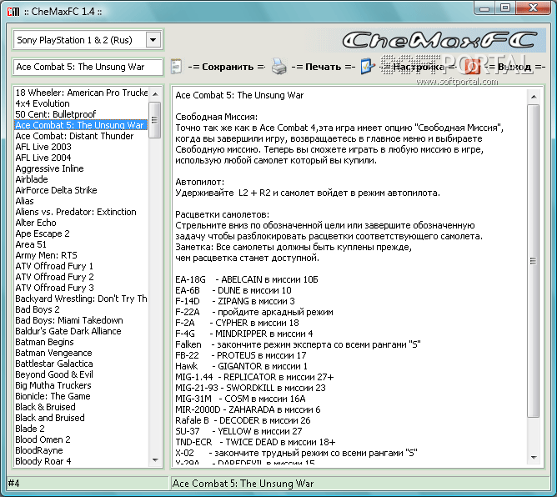Viewport: 557px width, 497px height.
Task: Select Aliens vs. Predator: Extinction
Action: pos(81,212)
